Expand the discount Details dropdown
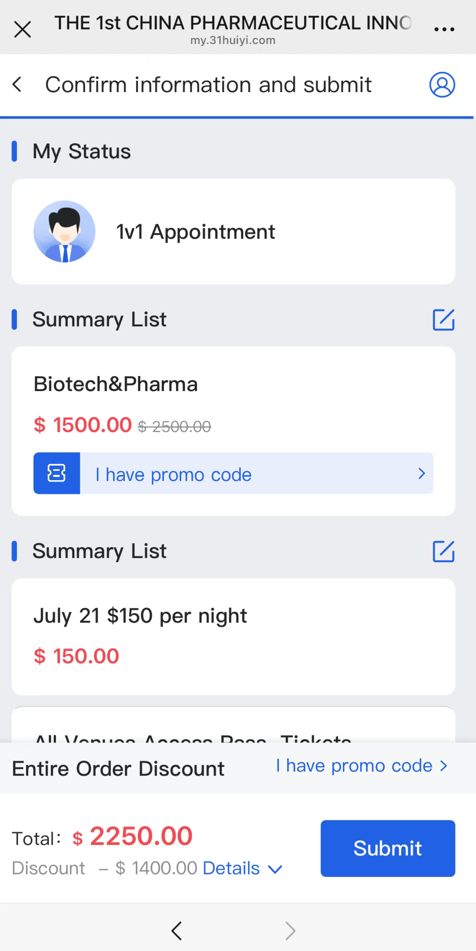Image resolution: width=476 pixels, height=951 pixels. (231, 868)
